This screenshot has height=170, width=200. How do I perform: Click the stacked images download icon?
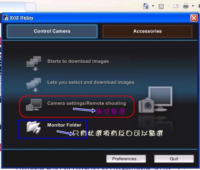click(34, 63)
